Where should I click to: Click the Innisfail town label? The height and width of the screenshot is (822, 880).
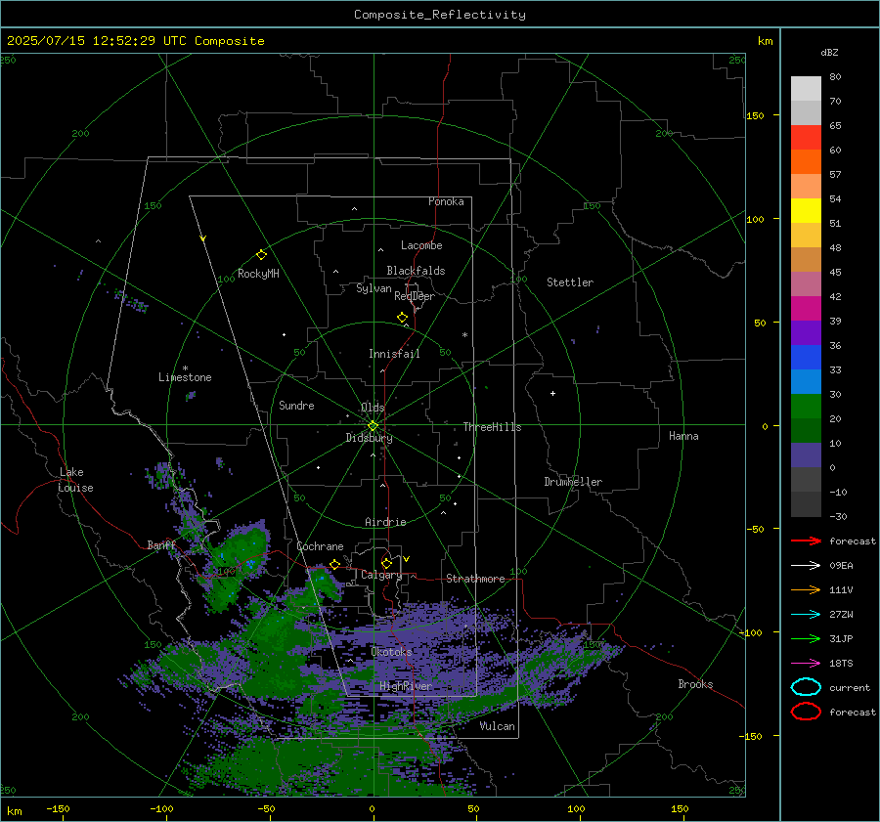pyautogui.click(x=394, y=354)
